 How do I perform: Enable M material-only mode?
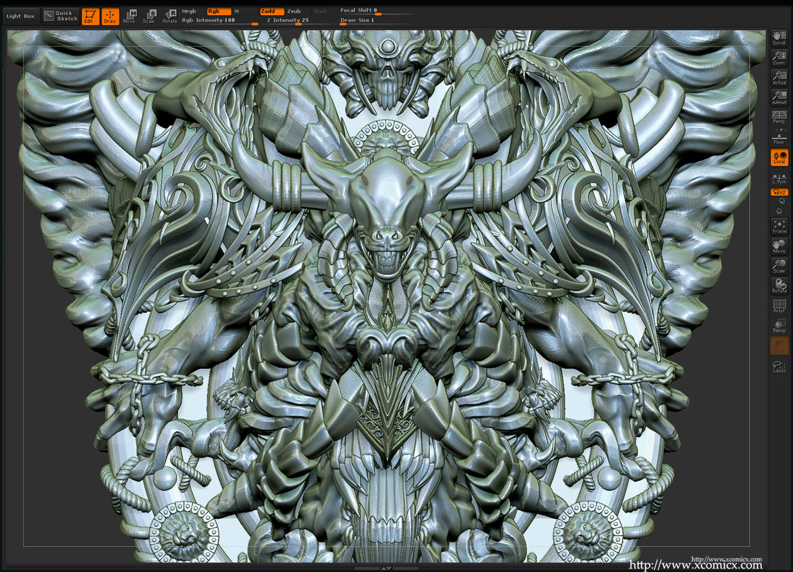237,11
